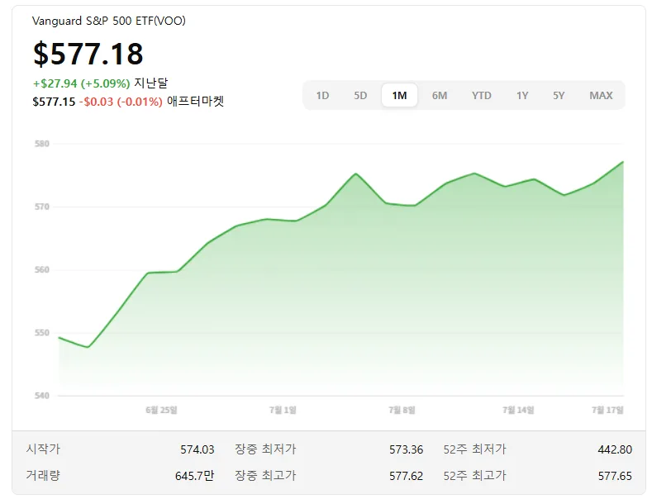Click the 577.65 52-week high value
This screenshot has height=499, width=652.
[615, 476]
